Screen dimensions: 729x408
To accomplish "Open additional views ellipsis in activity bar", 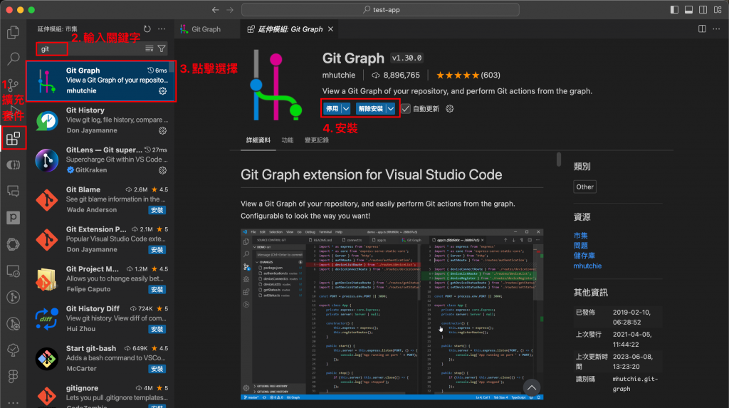I will click(13, 402).
